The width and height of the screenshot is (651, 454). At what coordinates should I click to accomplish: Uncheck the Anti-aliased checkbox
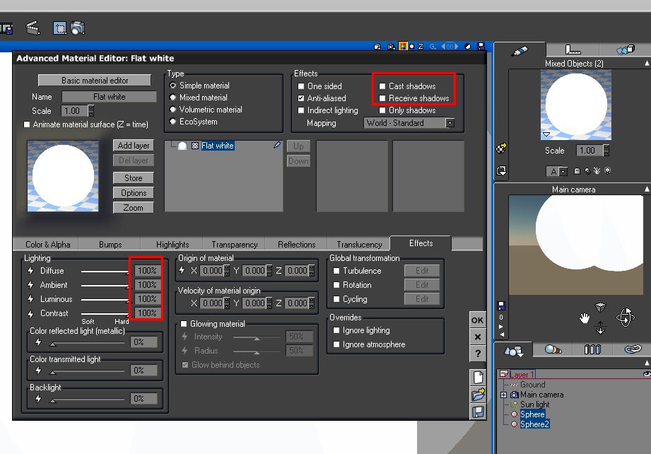pos(301,98)
